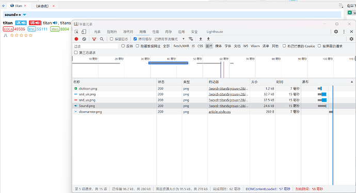This screenshot has height=193, width=356.
Task: Play the UK pronunciation sound badge
Action: coord(21,23)
